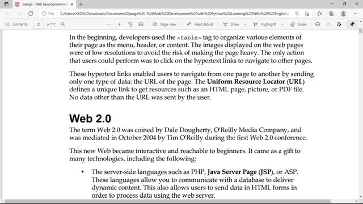
Task: Unpin the PDF toolbar
Action: coord(352,24)
